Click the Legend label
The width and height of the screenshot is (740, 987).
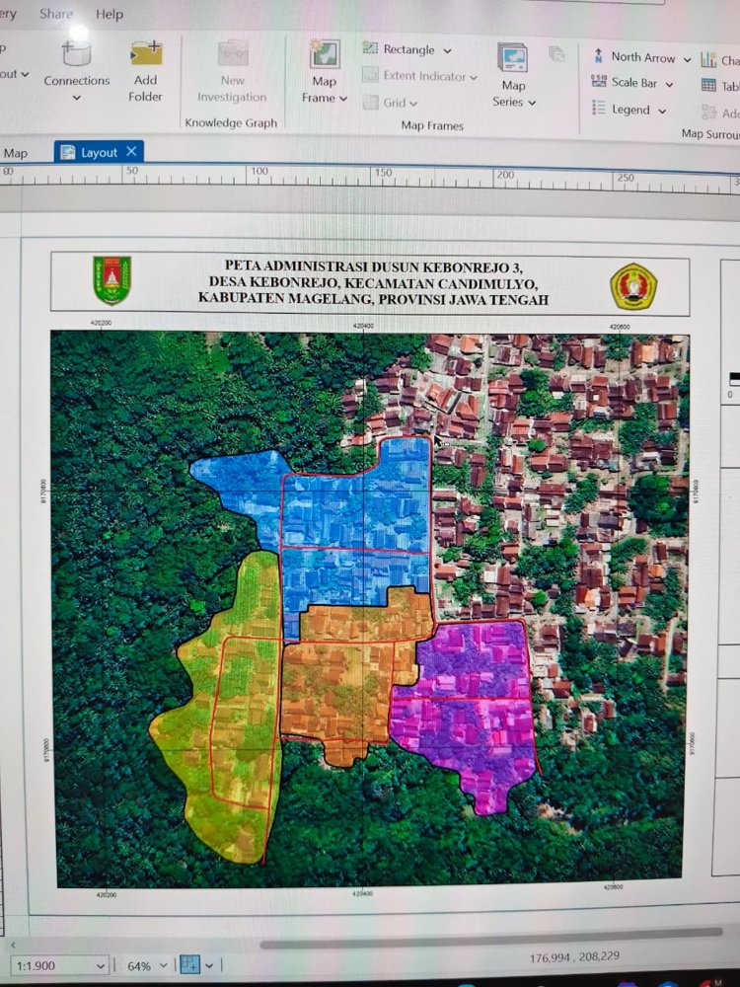click(630, 110)
